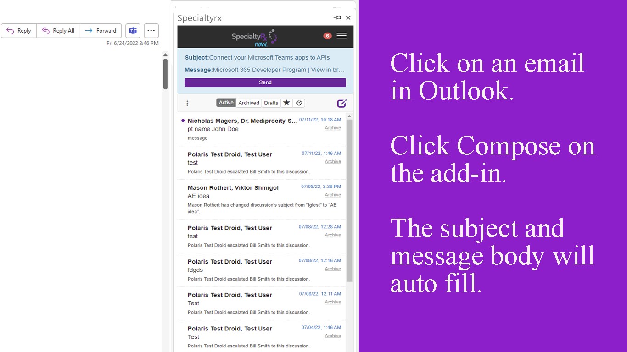This screenshot has height=352, width=627.
Task: Open the fdgds discussion
Action: 261,270
